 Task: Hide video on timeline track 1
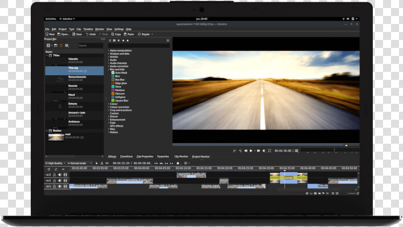click(66, 187)
